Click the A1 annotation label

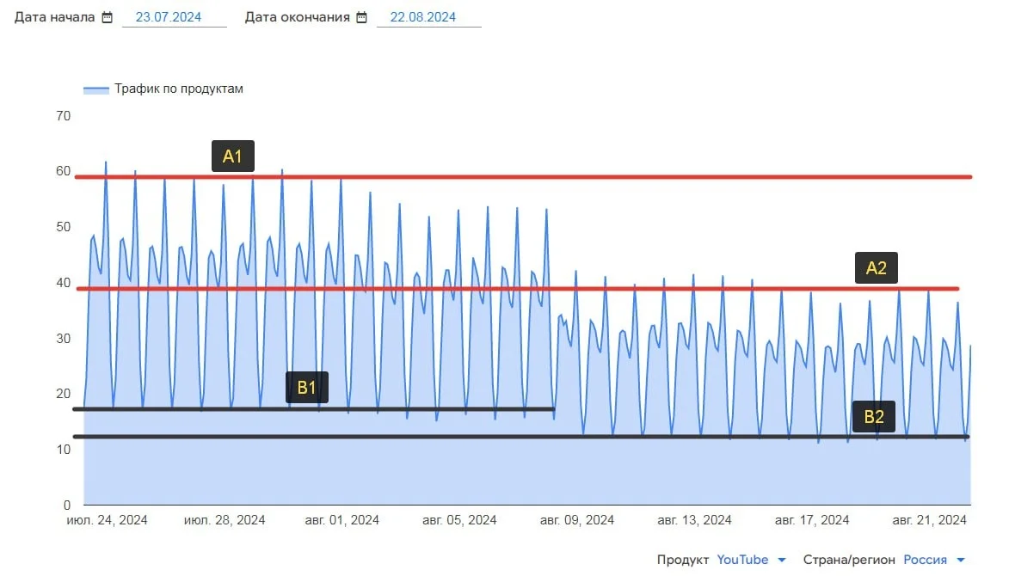click(x=233, y=156)
